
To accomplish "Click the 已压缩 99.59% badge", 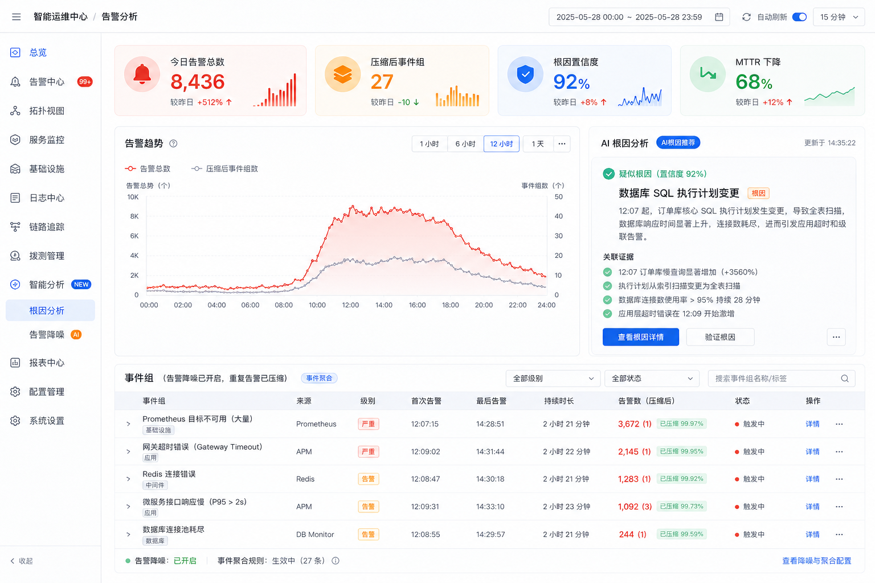I will [681, 534].
